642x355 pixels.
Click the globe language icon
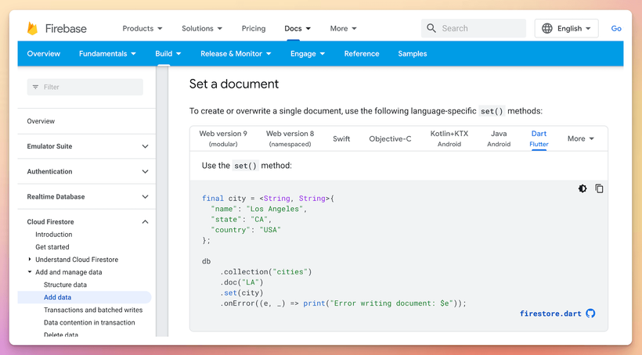click(547, 28)
